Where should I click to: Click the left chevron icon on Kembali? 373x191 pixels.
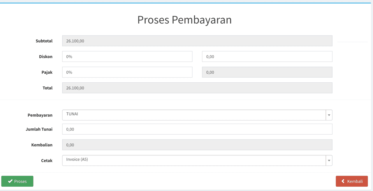[343, 181]
